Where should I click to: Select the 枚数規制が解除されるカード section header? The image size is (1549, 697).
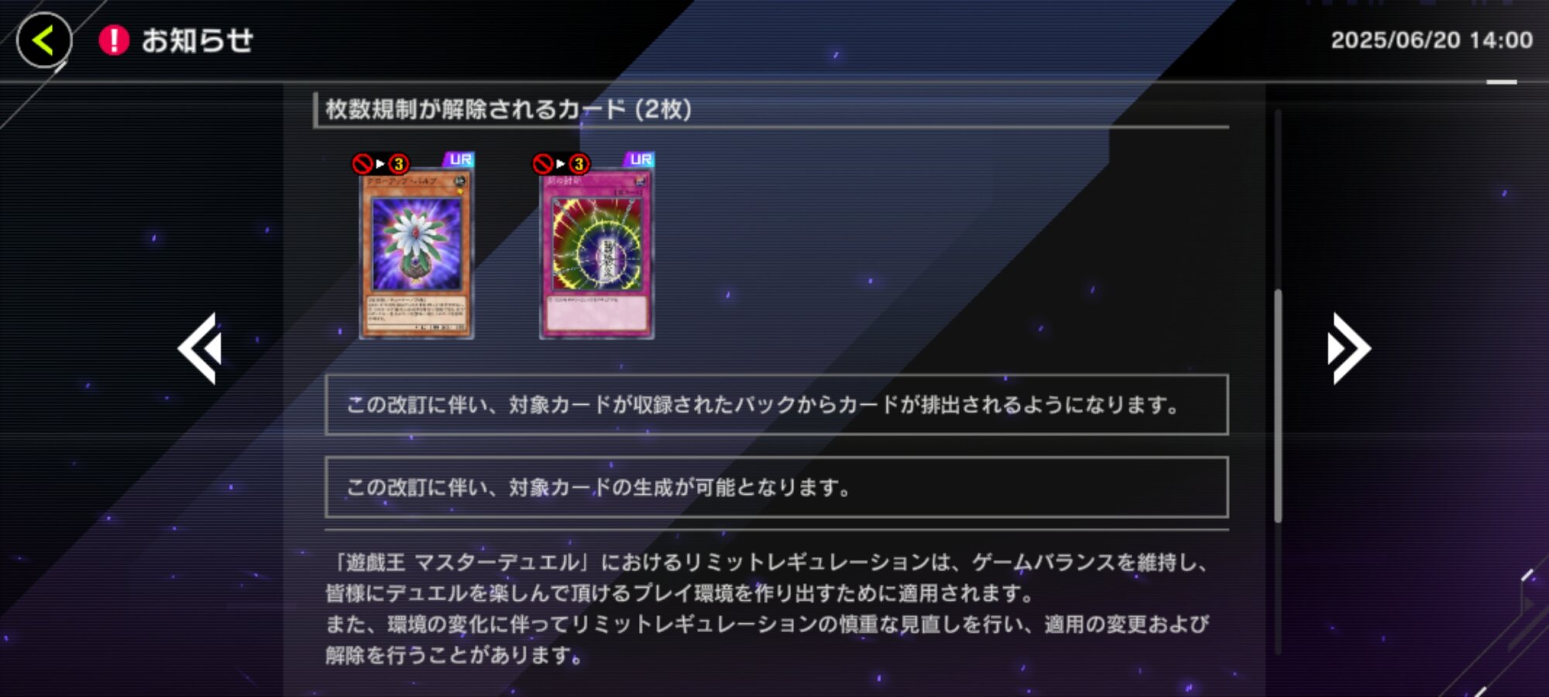click(x=508, y=109)
